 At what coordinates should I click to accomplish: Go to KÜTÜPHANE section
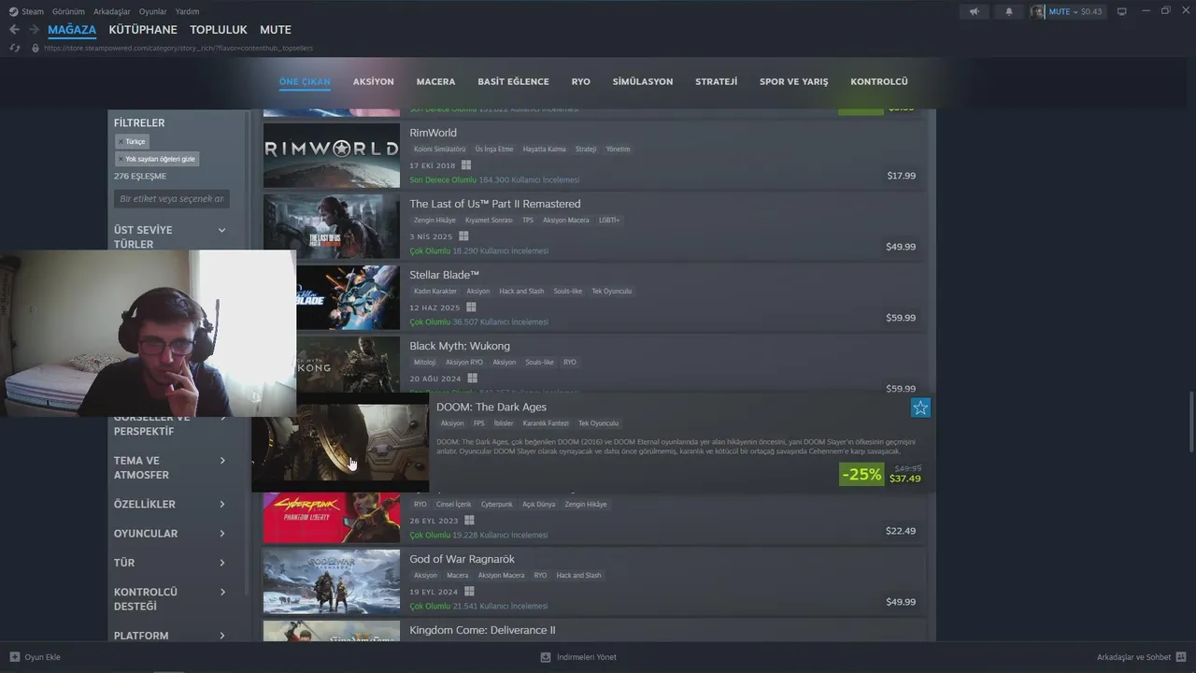pos(142,30)
